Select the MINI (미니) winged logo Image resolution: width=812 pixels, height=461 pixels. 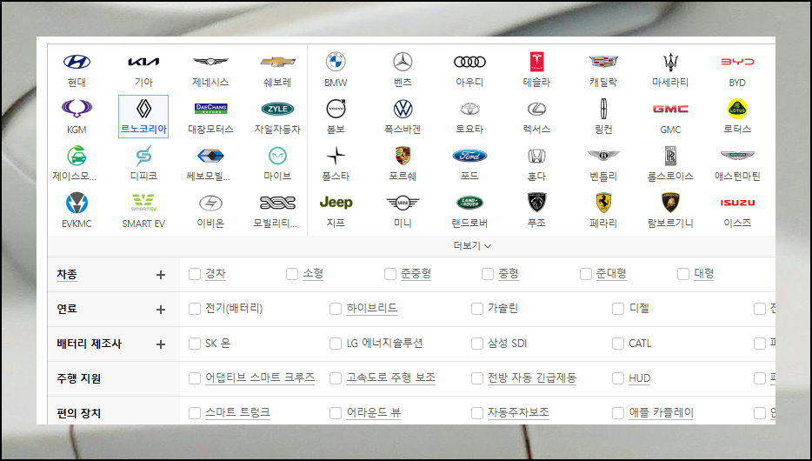click(x=403, y=203)
